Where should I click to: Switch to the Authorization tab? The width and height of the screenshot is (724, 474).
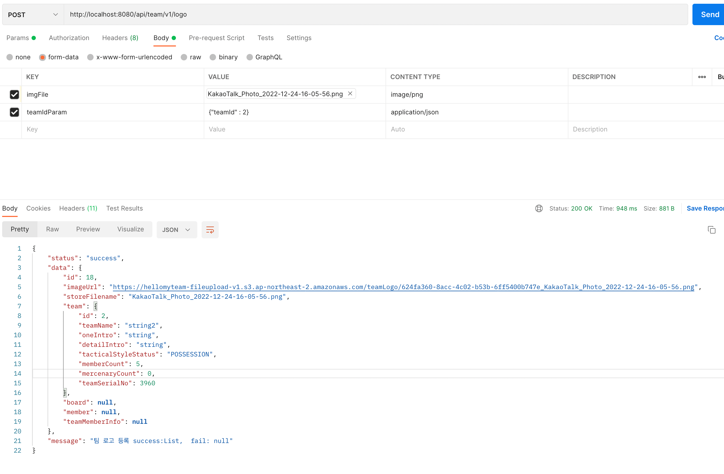click(69, 38)
